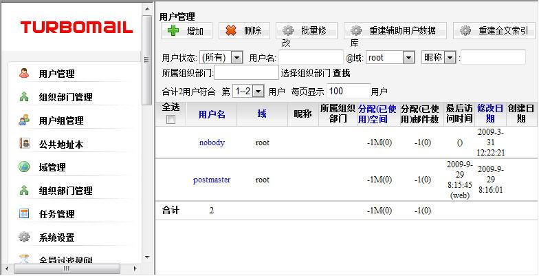Viewport: 539px width, 276px height.
Task: Click the TurboMail logo
Action: pyautogui.click(x=76, y=28)
